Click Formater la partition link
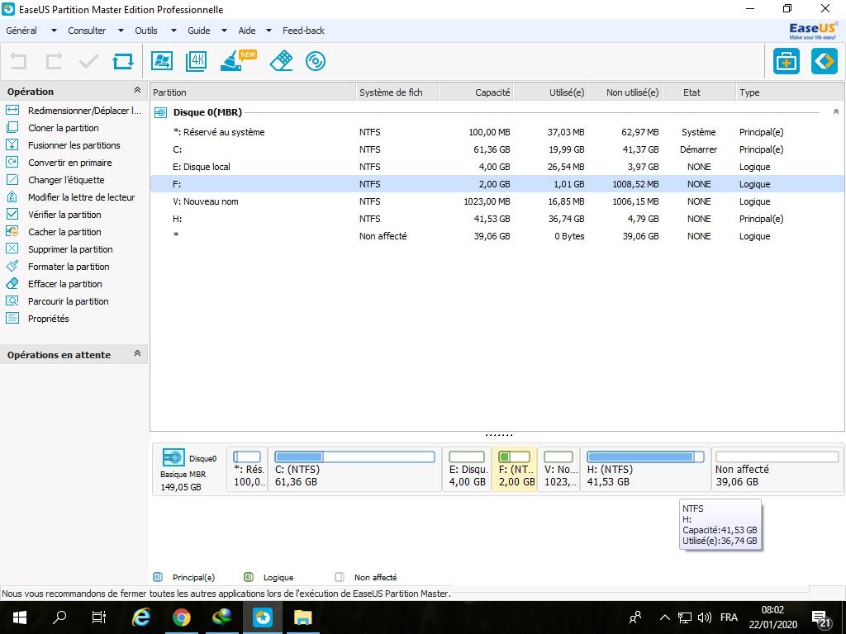The image size is (846, 634). pos(69,267)
